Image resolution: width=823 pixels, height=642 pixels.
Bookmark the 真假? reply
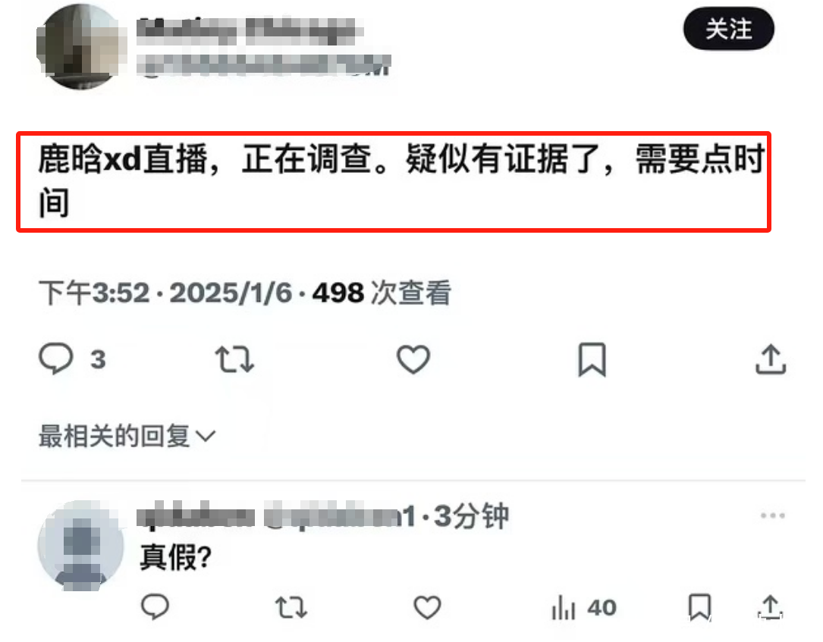point(699,607)
